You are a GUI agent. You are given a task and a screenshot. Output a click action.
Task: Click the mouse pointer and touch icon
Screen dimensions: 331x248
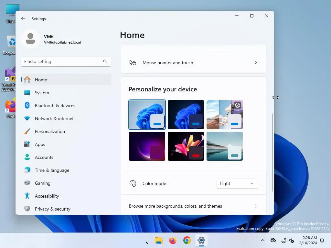pos(133,63)
